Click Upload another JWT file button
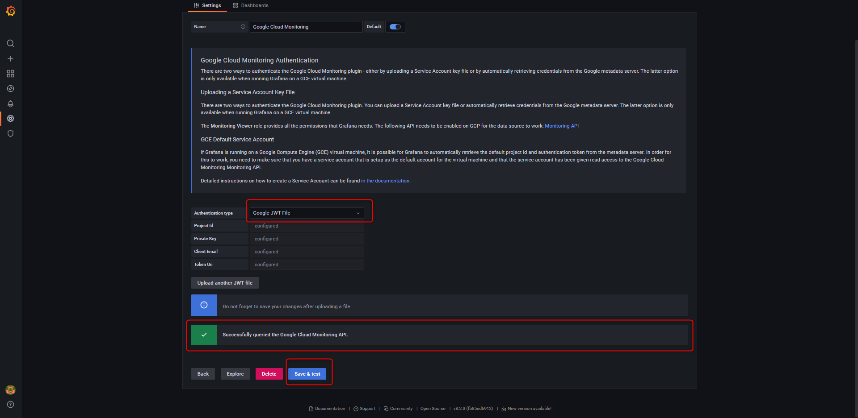 point(225,283)
